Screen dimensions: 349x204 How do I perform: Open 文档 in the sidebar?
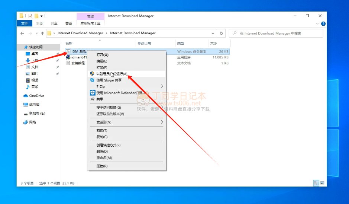35,67
